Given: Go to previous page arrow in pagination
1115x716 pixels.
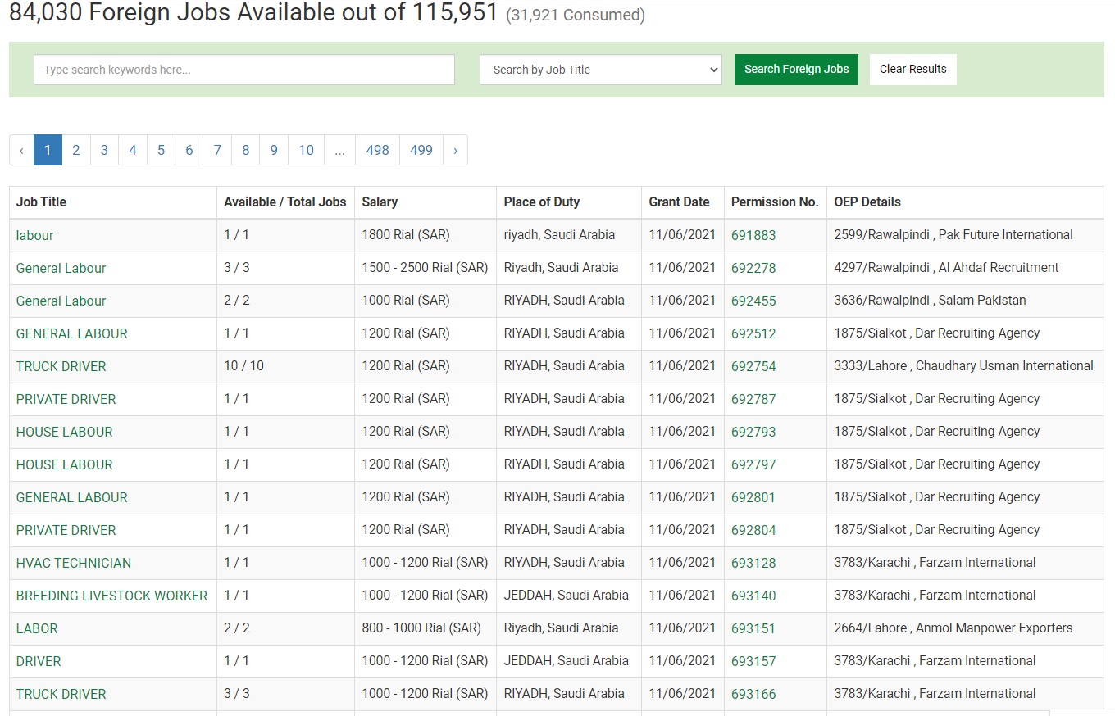Looking at the screenshot, I should (21, 150).
